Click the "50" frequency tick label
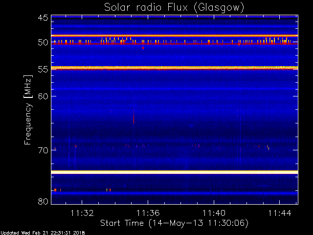The width and height of the screenshot is (313, 235). [43, 43]
